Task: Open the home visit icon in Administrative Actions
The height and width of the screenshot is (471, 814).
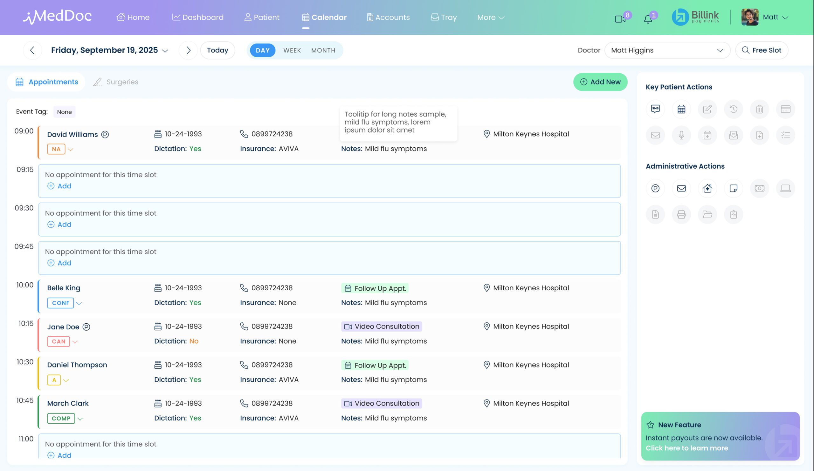Action: [707, 188]
